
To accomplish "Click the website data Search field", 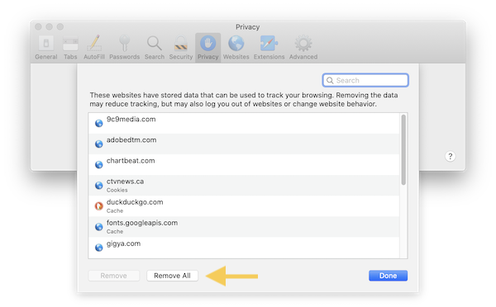I will point(365,80).
